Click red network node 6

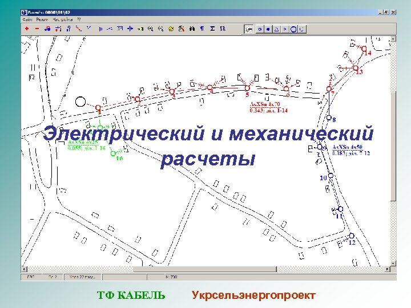[x=286, y=89]
